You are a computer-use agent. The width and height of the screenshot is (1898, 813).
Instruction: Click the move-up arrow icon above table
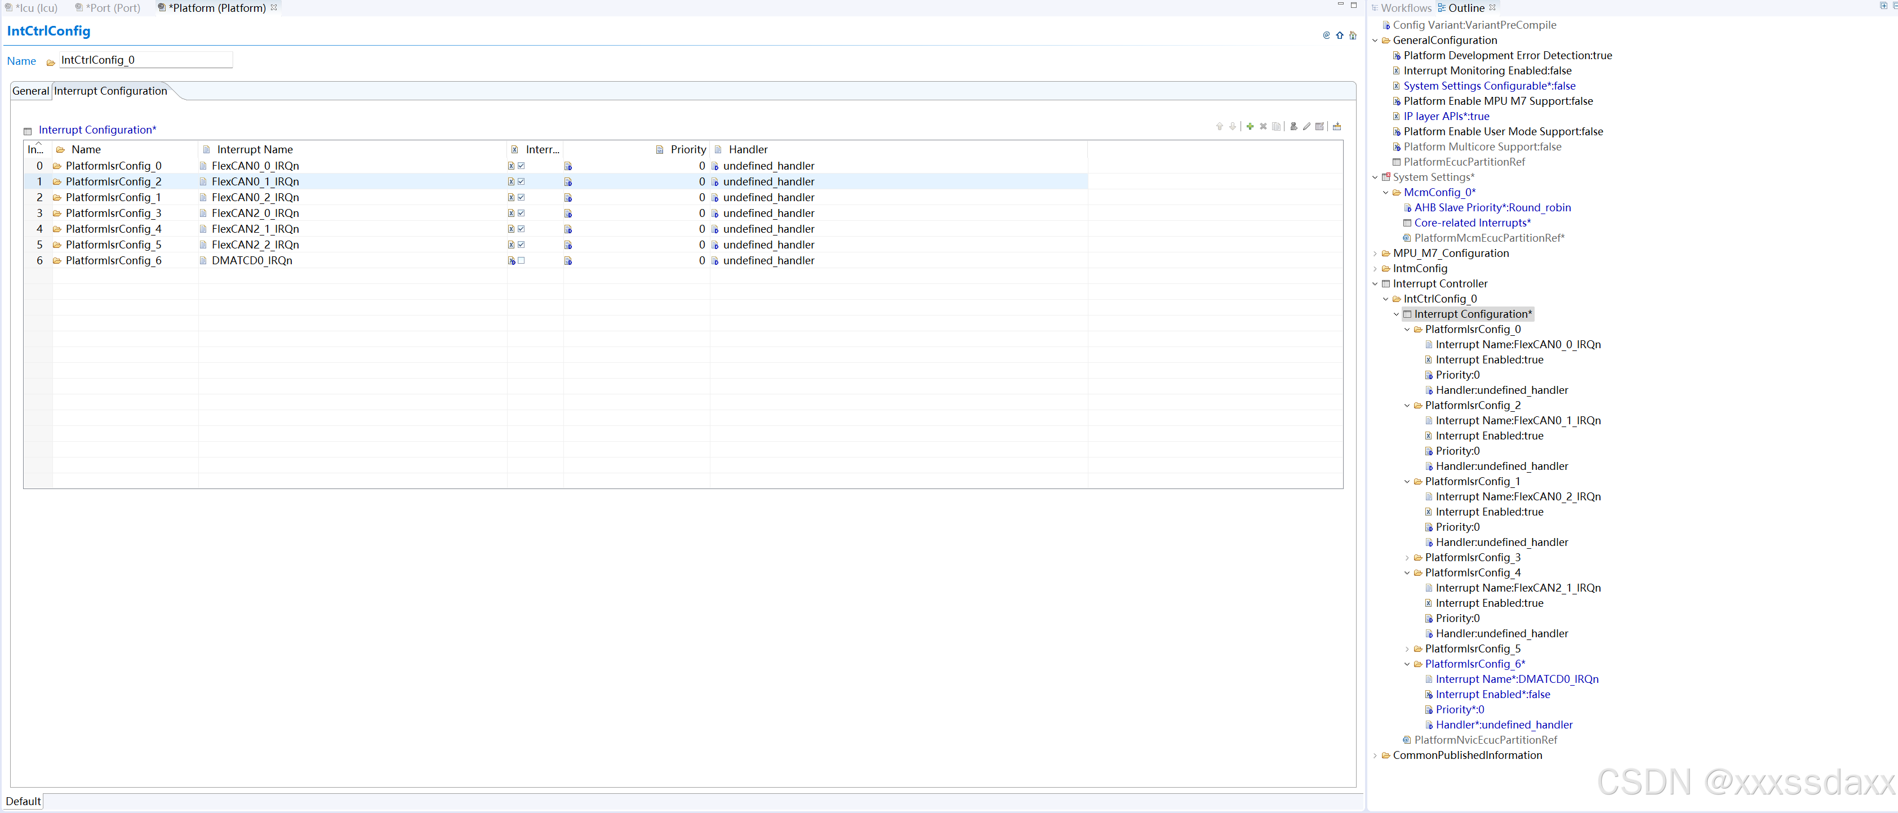pos(1220,127)
